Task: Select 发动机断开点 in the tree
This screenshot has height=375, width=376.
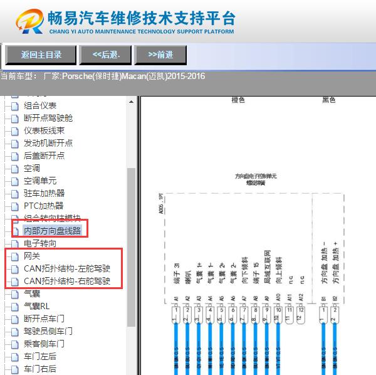Action: coord(48,143)
